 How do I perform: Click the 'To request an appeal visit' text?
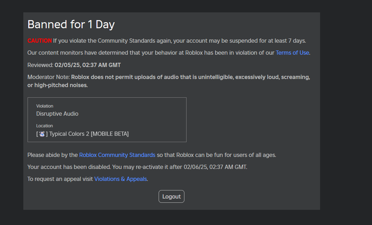click(60, 179)
